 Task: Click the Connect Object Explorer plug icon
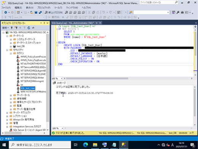pyautogui.click(x=12, y=28)
